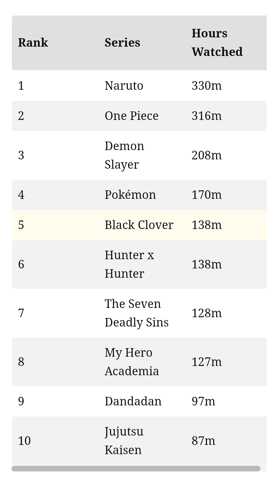The height and width of the screenshot is (482, 278).
Task: Click the 208m hours value
Action: tap(207, 155)
